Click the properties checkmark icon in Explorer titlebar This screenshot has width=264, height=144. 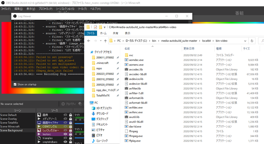[95, 27]
